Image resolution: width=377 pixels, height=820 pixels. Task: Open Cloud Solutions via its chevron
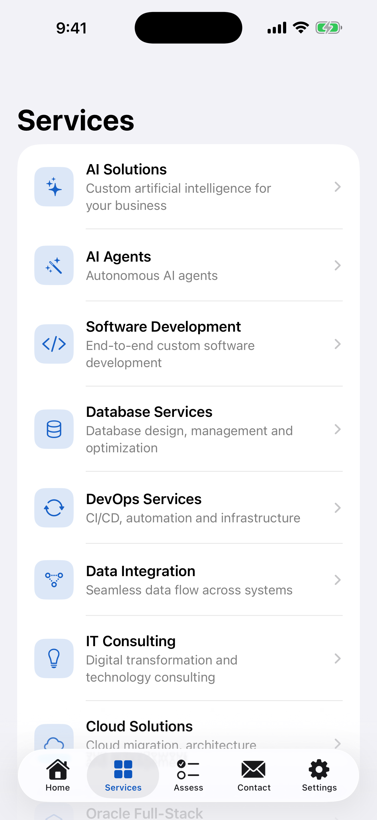tap(338, 743)
